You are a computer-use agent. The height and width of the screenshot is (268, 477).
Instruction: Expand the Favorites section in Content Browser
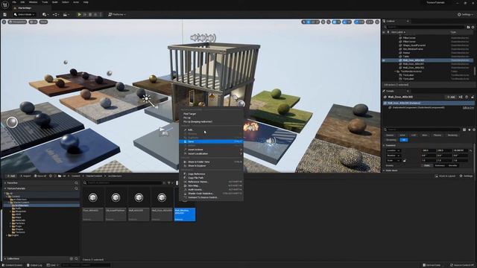click(x=5, y=183)
